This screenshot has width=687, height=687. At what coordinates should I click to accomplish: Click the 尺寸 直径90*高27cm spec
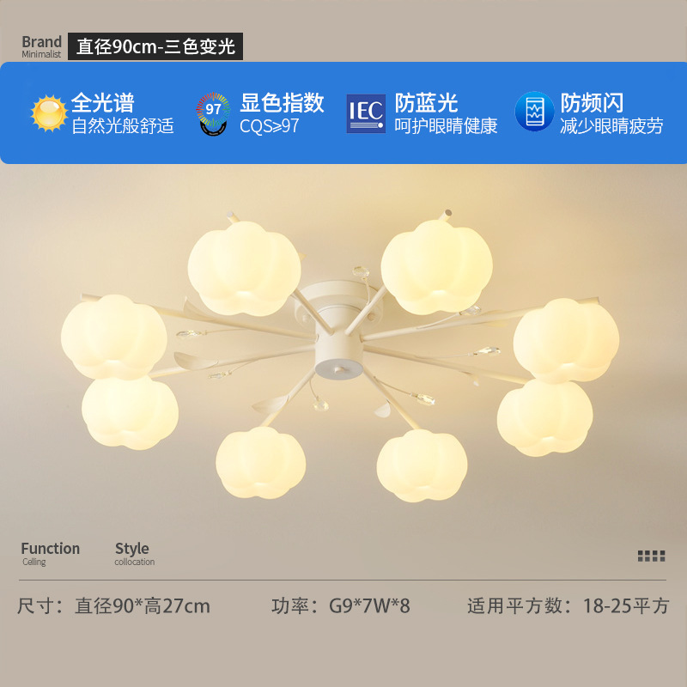tap(113, 606)
